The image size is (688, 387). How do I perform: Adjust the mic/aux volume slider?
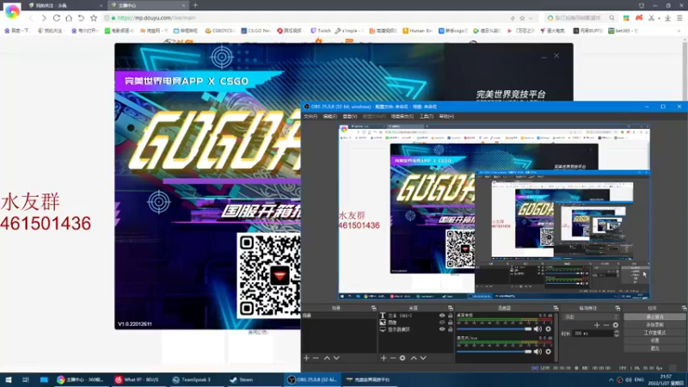click(x=494, y=352)
